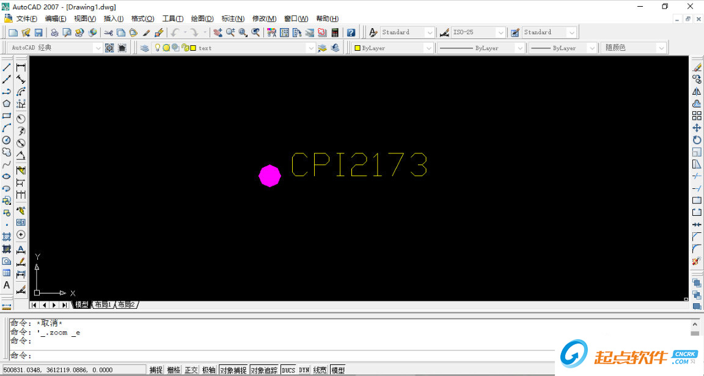Toggle 正交 ortho mode in status bar
The width and height of the screenshot is (704, 376).
191,370
